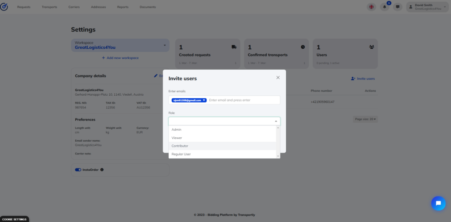Select the Admin role option
The height and width of the screenshot is (222, 451).
(222, 129)
